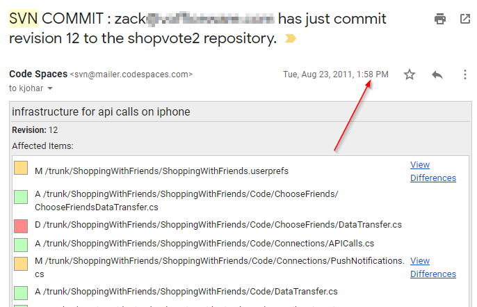477x307 pixels.
Task: Open View Differences link for ShoppingWithFriends.userprefs
Action: (x=432, y=171)
